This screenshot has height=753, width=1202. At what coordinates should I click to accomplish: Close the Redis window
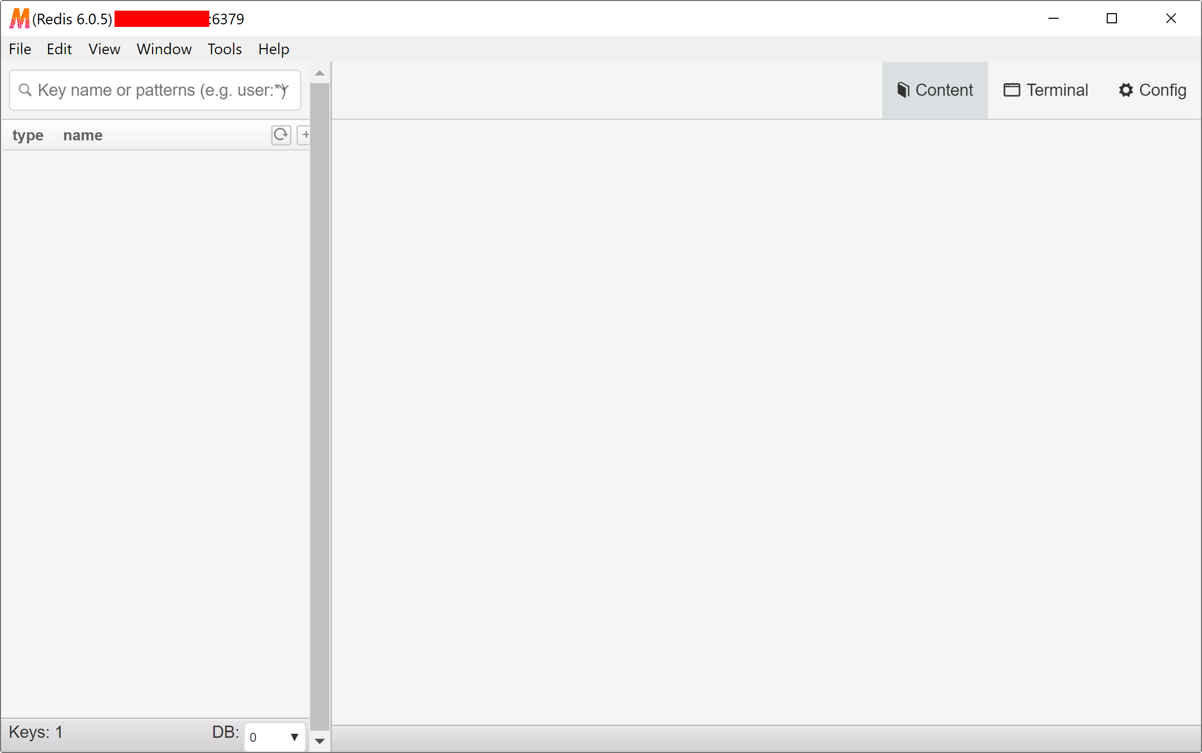tap(1171, 19)
